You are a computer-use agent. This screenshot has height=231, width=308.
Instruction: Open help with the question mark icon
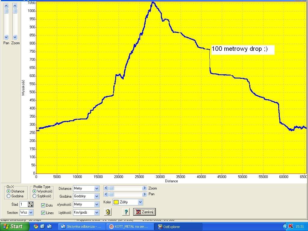[x=126, y=212]
